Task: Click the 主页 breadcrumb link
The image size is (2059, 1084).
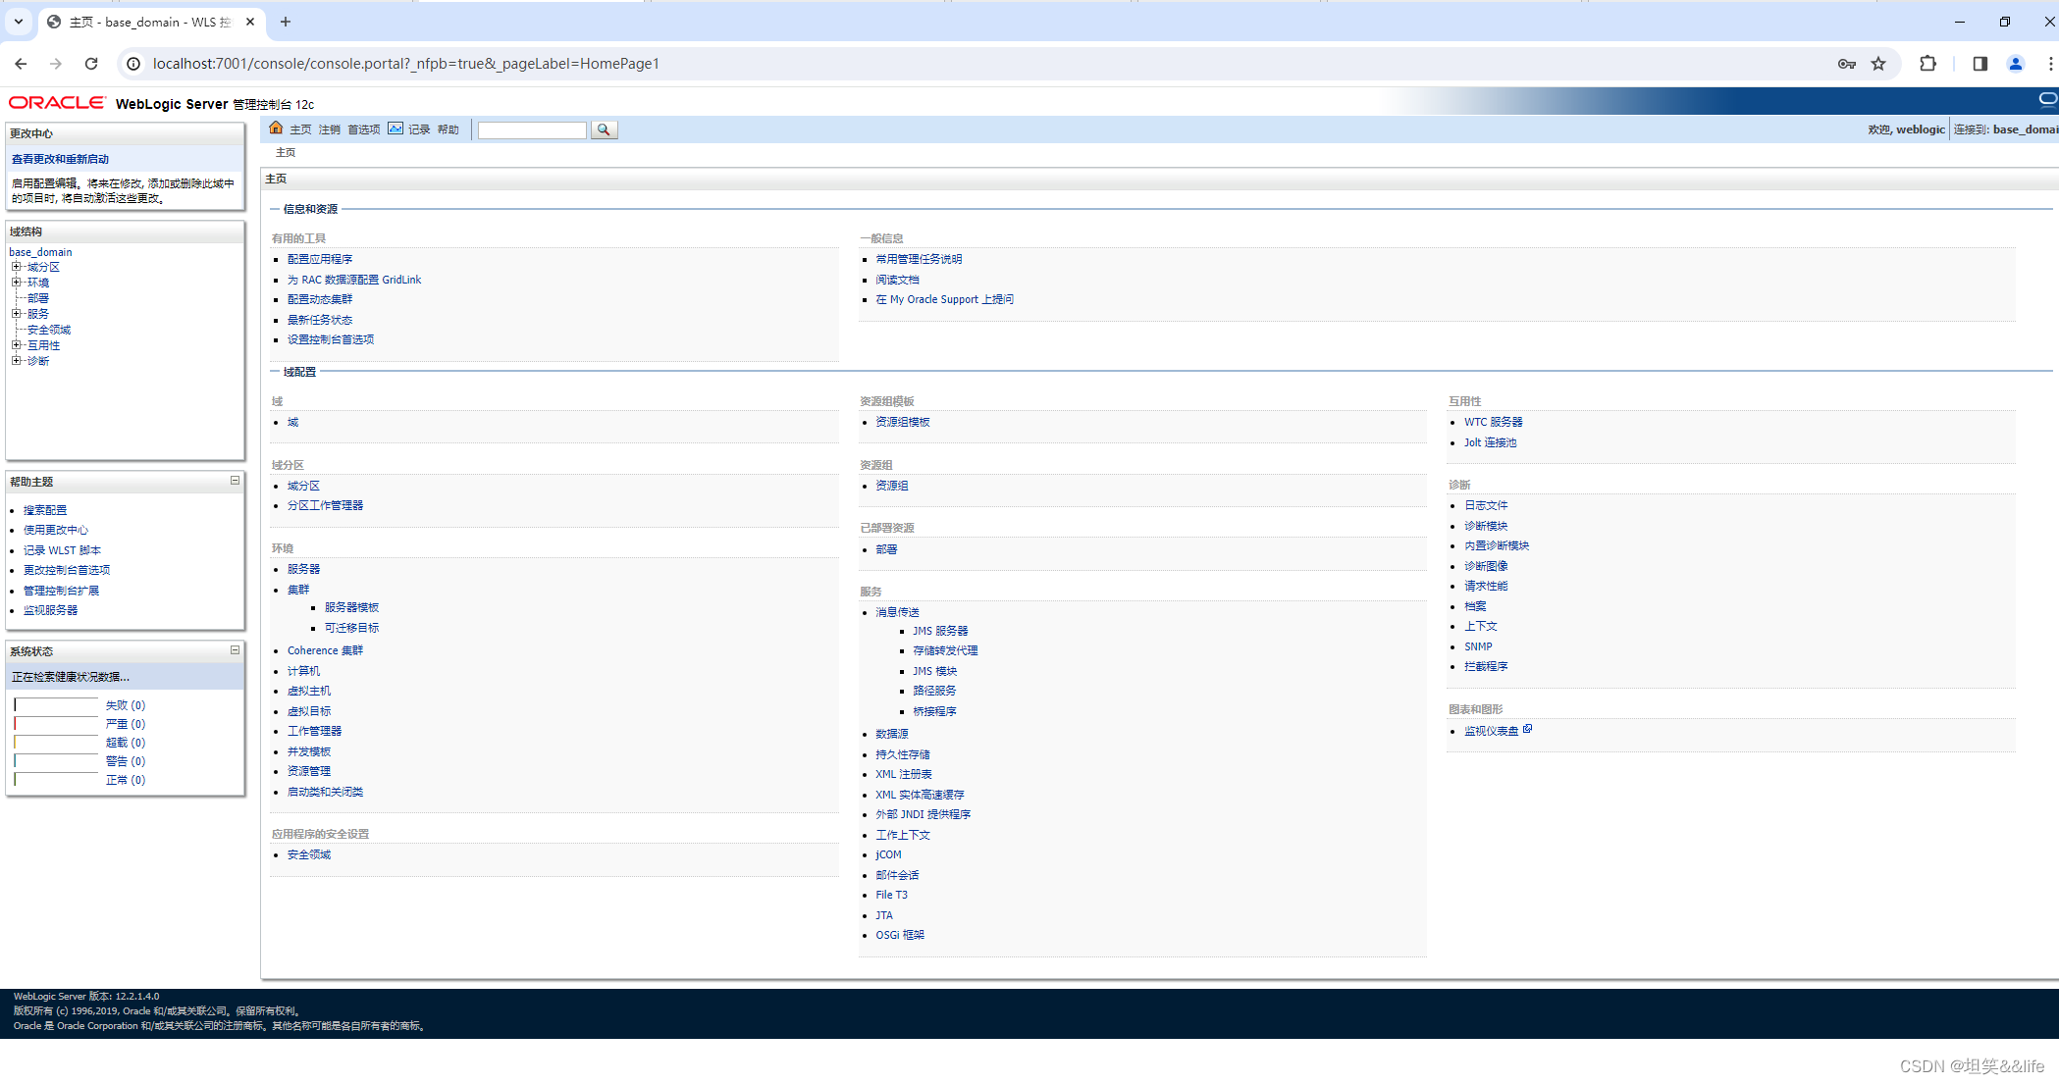Action: point(286,152)
